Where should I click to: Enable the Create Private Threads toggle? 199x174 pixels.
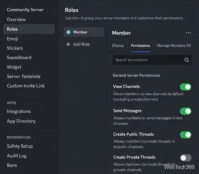click(186, 158)
